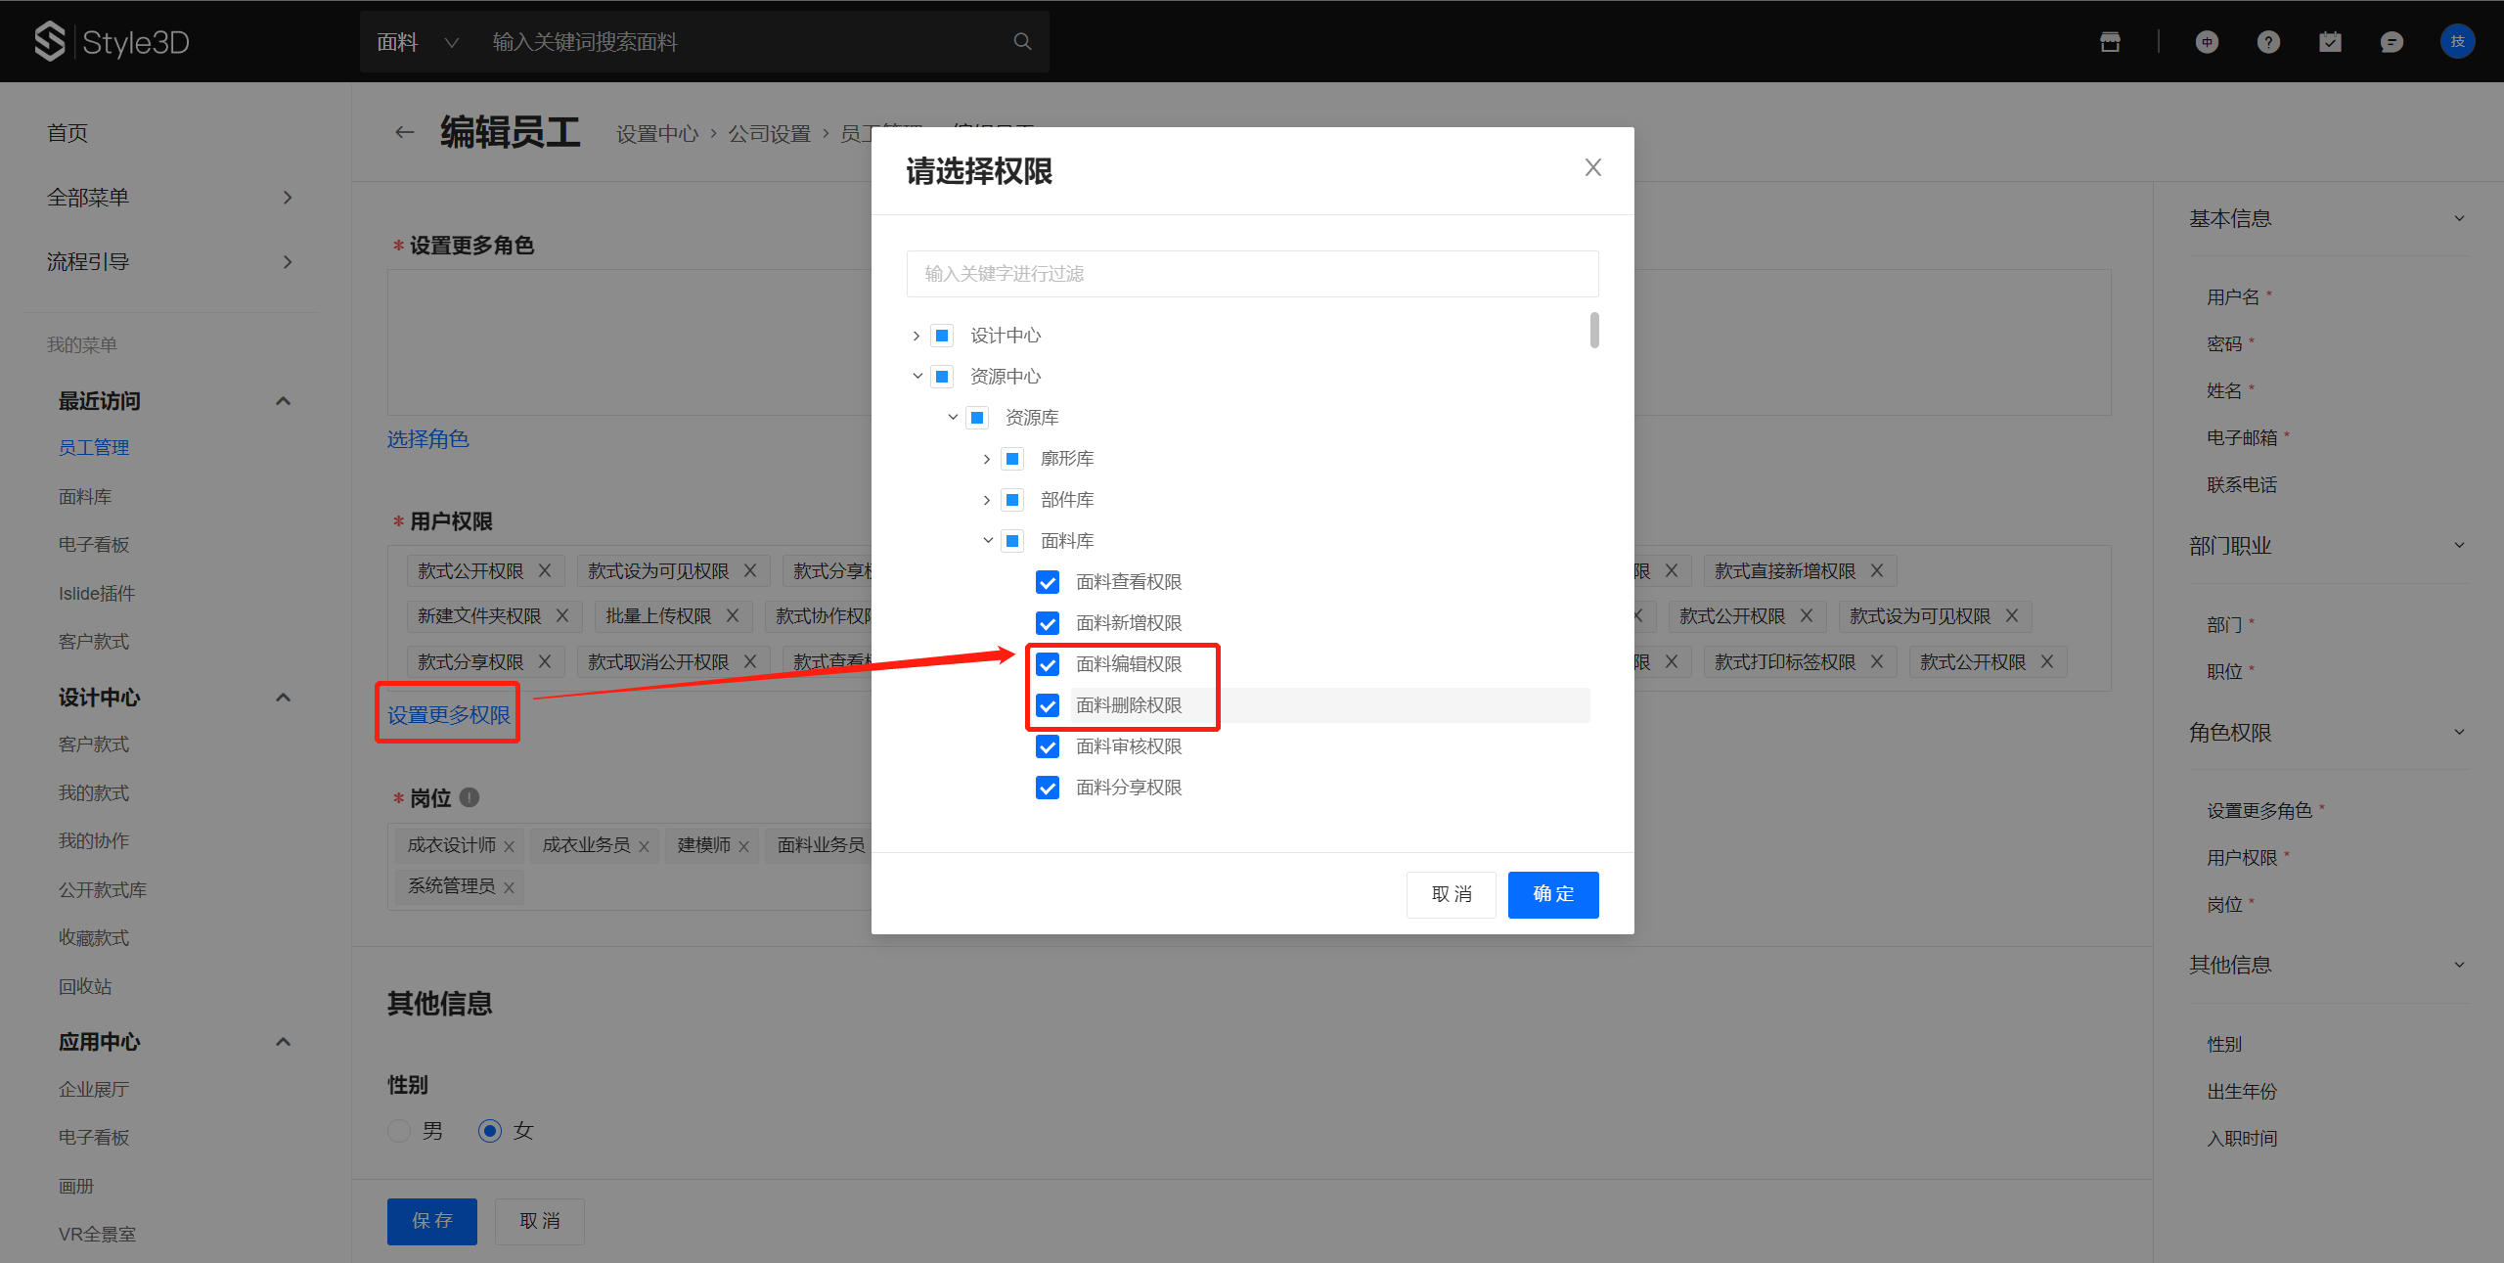
Task: Collapse the 资源库 tree node
Action: click(952, 418)
